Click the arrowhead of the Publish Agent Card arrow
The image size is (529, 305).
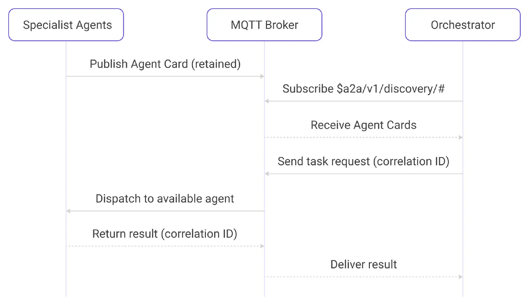(262, 76)
